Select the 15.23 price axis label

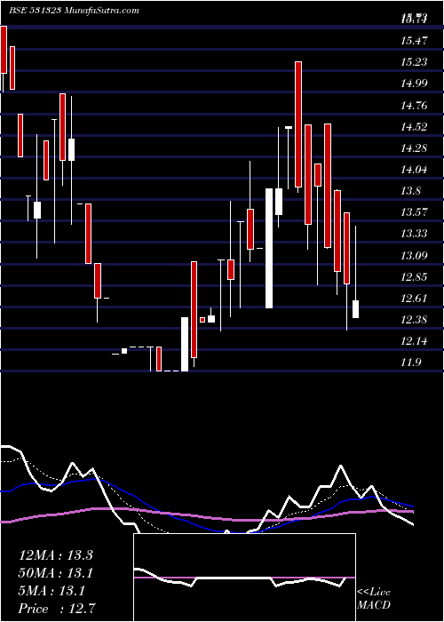coord(415,62)
